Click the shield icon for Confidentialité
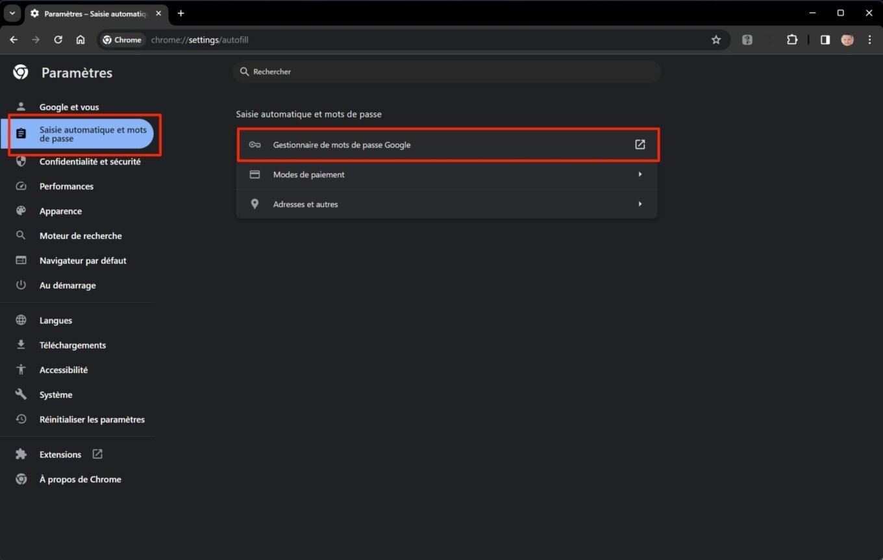The height and width of the screenshot is (560, 883). tap(21, 162)
